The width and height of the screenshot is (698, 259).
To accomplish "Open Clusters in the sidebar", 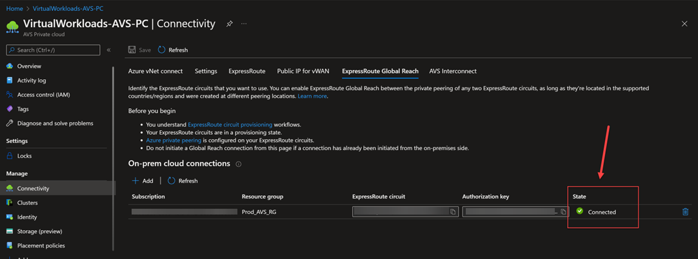I will tap(28, 202).
